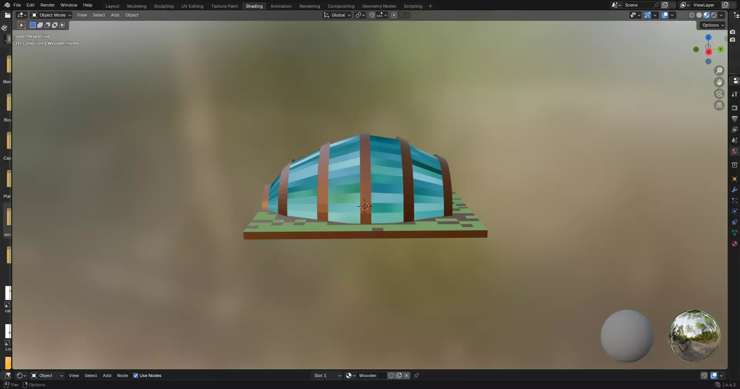Open the node editor Node menu
Viewport: 740px width, 389px height.
click(x=123, y=376)
